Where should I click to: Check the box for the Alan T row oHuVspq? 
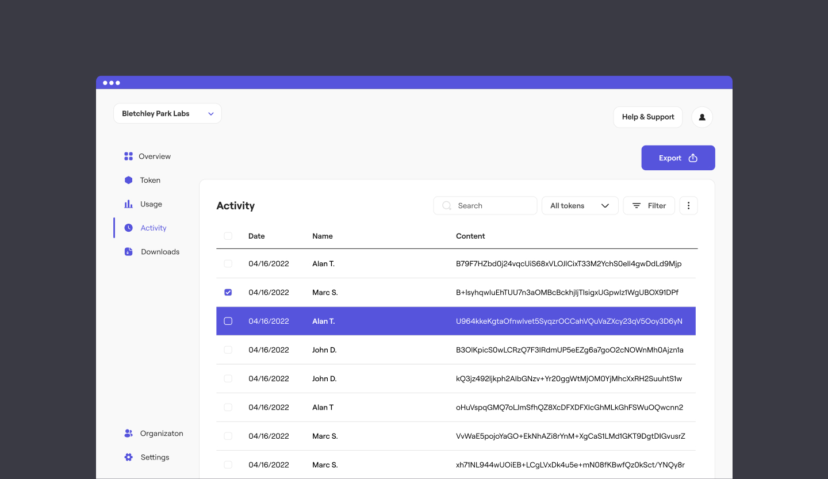point(228,407)
